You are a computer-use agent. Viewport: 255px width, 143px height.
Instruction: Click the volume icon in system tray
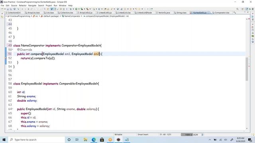point(226,139)
